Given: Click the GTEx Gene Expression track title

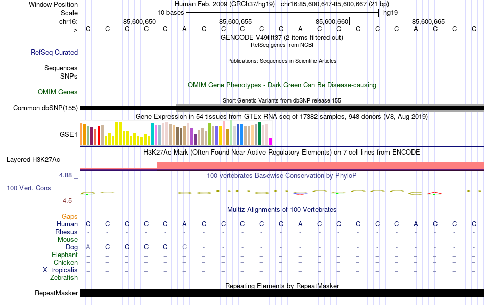Looking at the screenshot, I should pos(282,116).
